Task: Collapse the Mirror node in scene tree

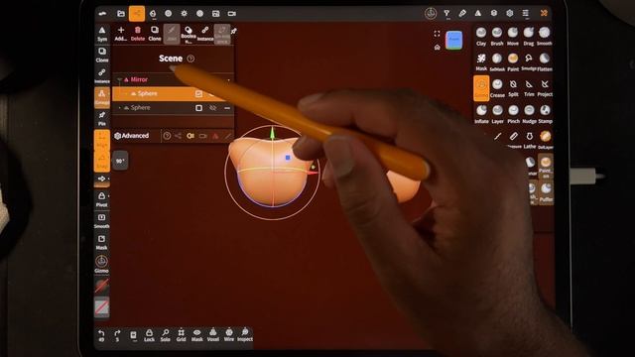Action: (x=119, y=79)
